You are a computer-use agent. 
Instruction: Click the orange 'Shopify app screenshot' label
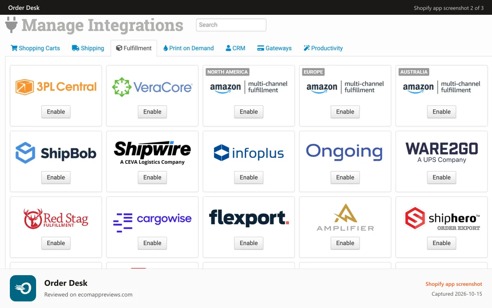coord(454,284)
